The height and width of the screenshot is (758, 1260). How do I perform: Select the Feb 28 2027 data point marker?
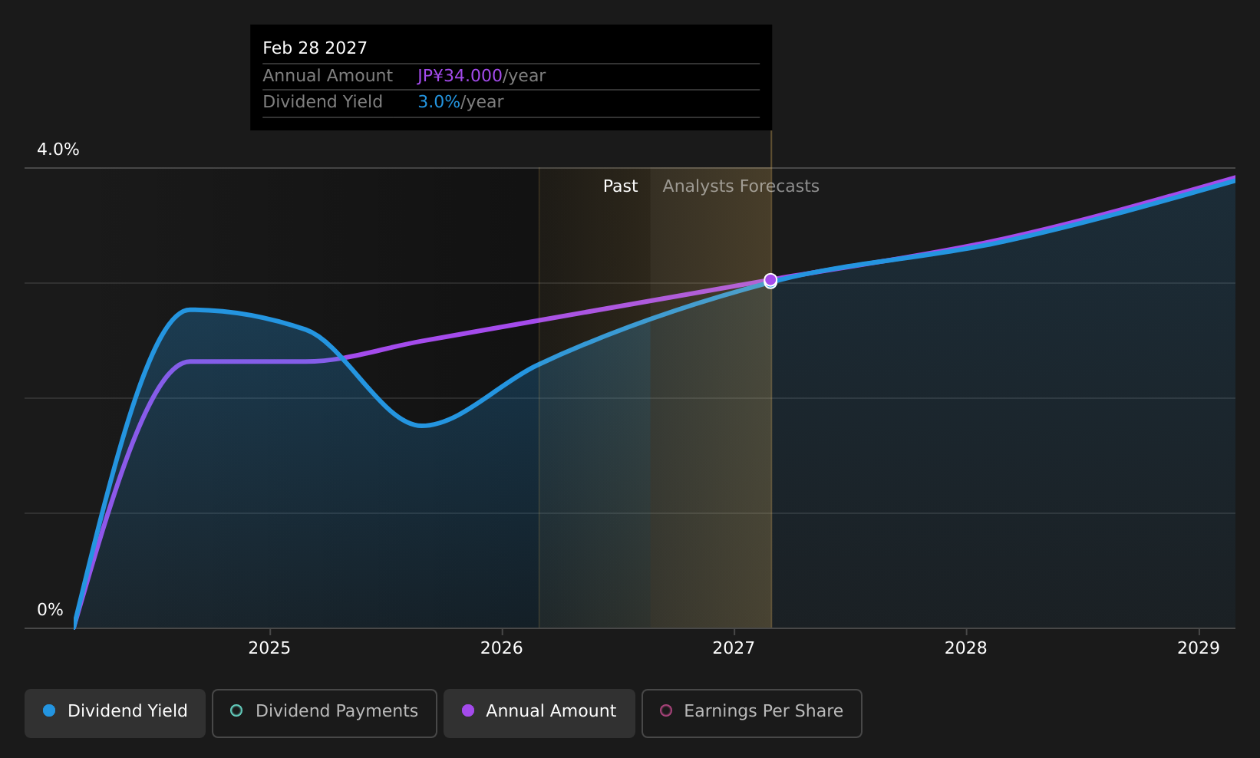pyautogui.click(x=770, y=280)
